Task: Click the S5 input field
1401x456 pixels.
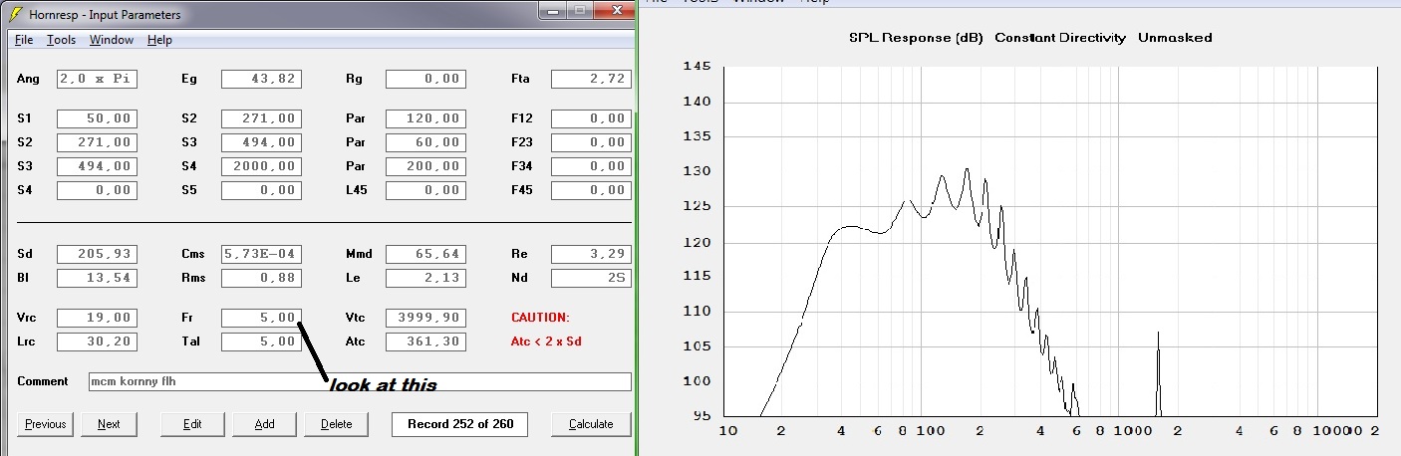Action: coord(261,190)
